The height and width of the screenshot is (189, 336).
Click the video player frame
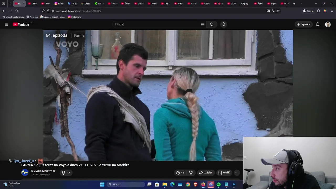tap(168, 95)
